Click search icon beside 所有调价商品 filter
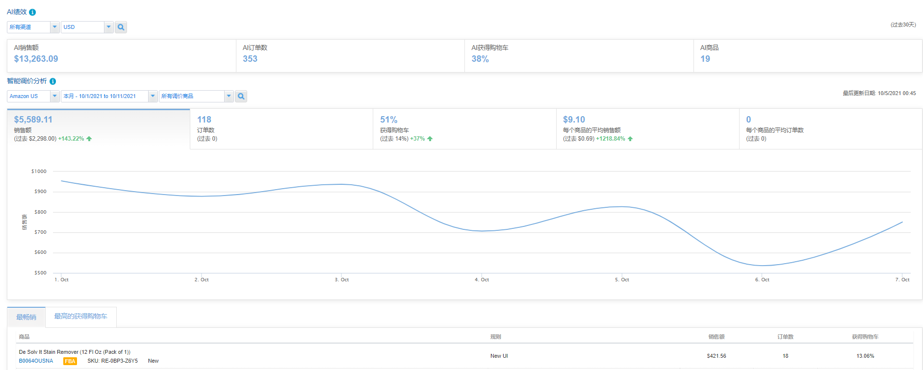Viewport: 923px width, 370px height. coord(241,97)
